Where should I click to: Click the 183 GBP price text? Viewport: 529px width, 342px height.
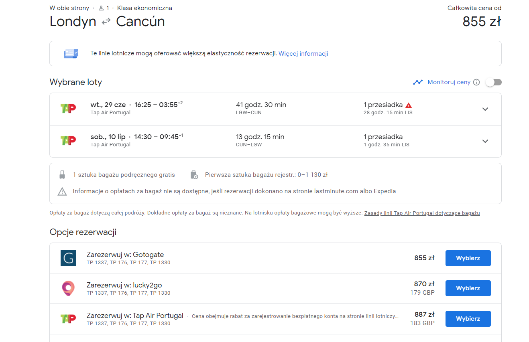[422, 323]
